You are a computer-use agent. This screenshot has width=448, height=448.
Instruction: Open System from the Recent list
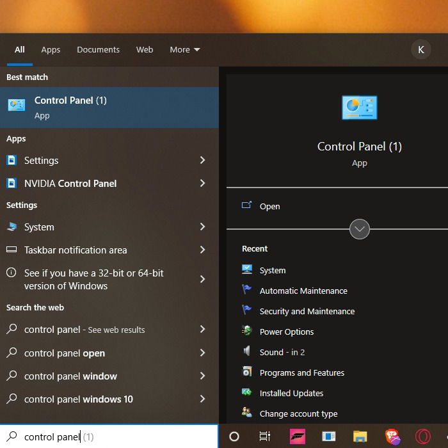point(273,270)
